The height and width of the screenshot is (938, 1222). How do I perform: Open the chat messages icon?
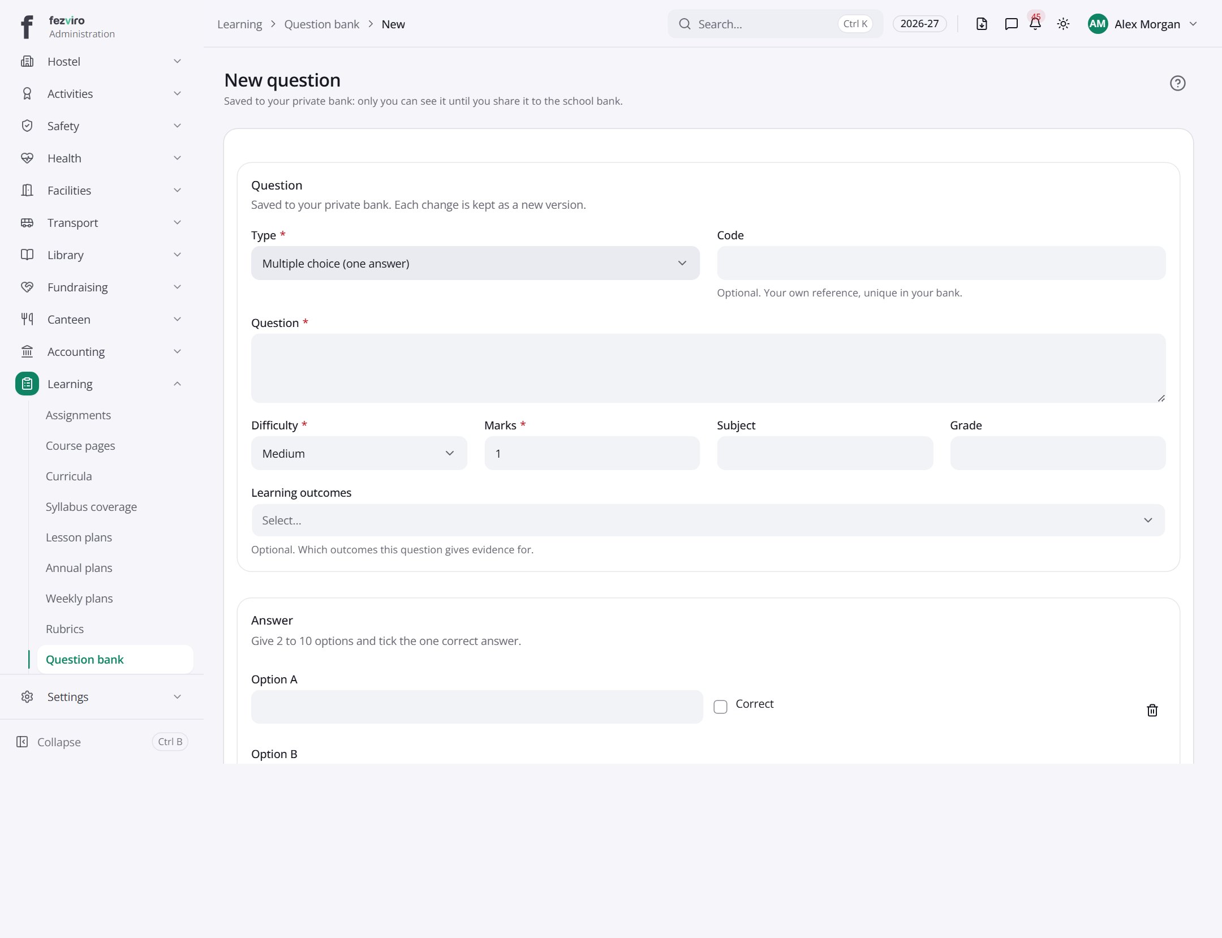tap(1011, 24)
